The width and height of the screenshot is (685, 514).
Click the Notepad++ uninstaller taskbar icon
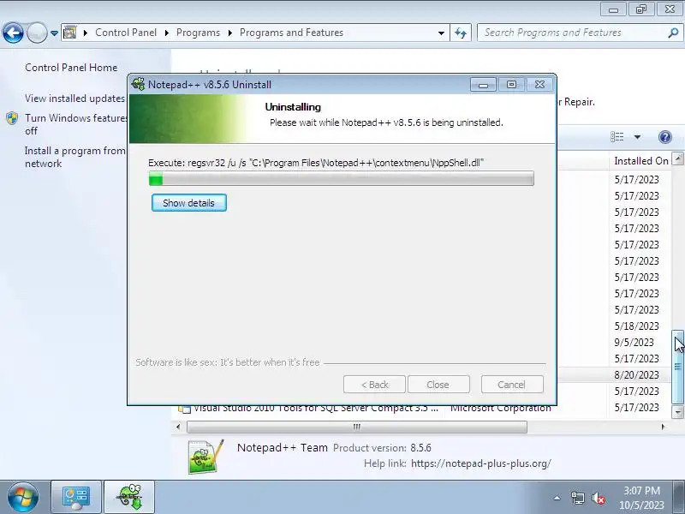[x=129, y=498]
